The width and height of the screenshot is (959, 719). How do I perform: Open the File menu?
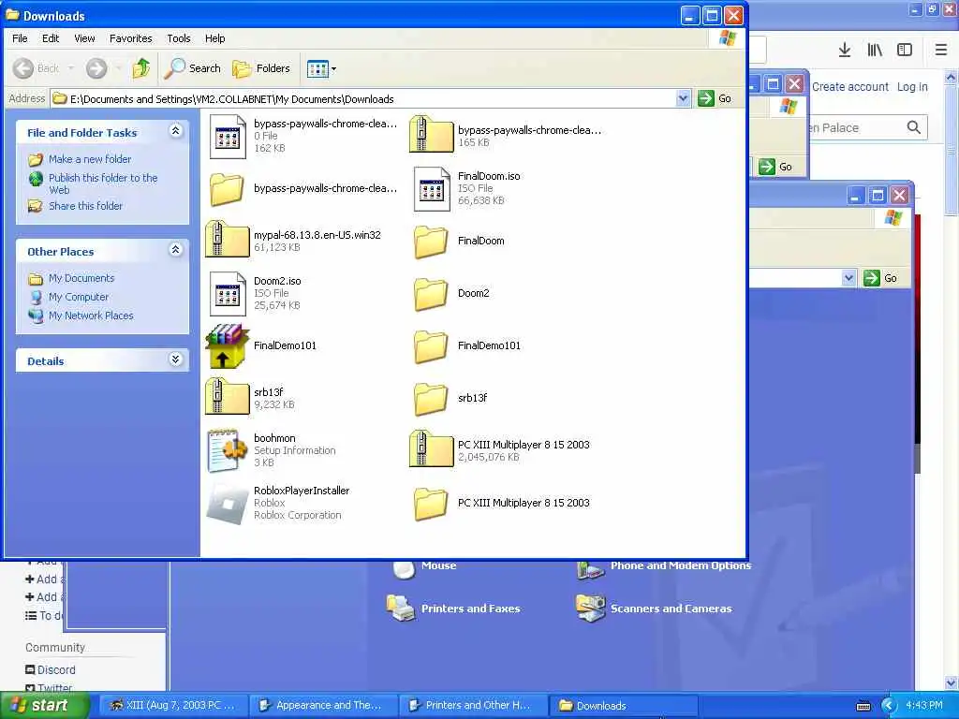20,37
